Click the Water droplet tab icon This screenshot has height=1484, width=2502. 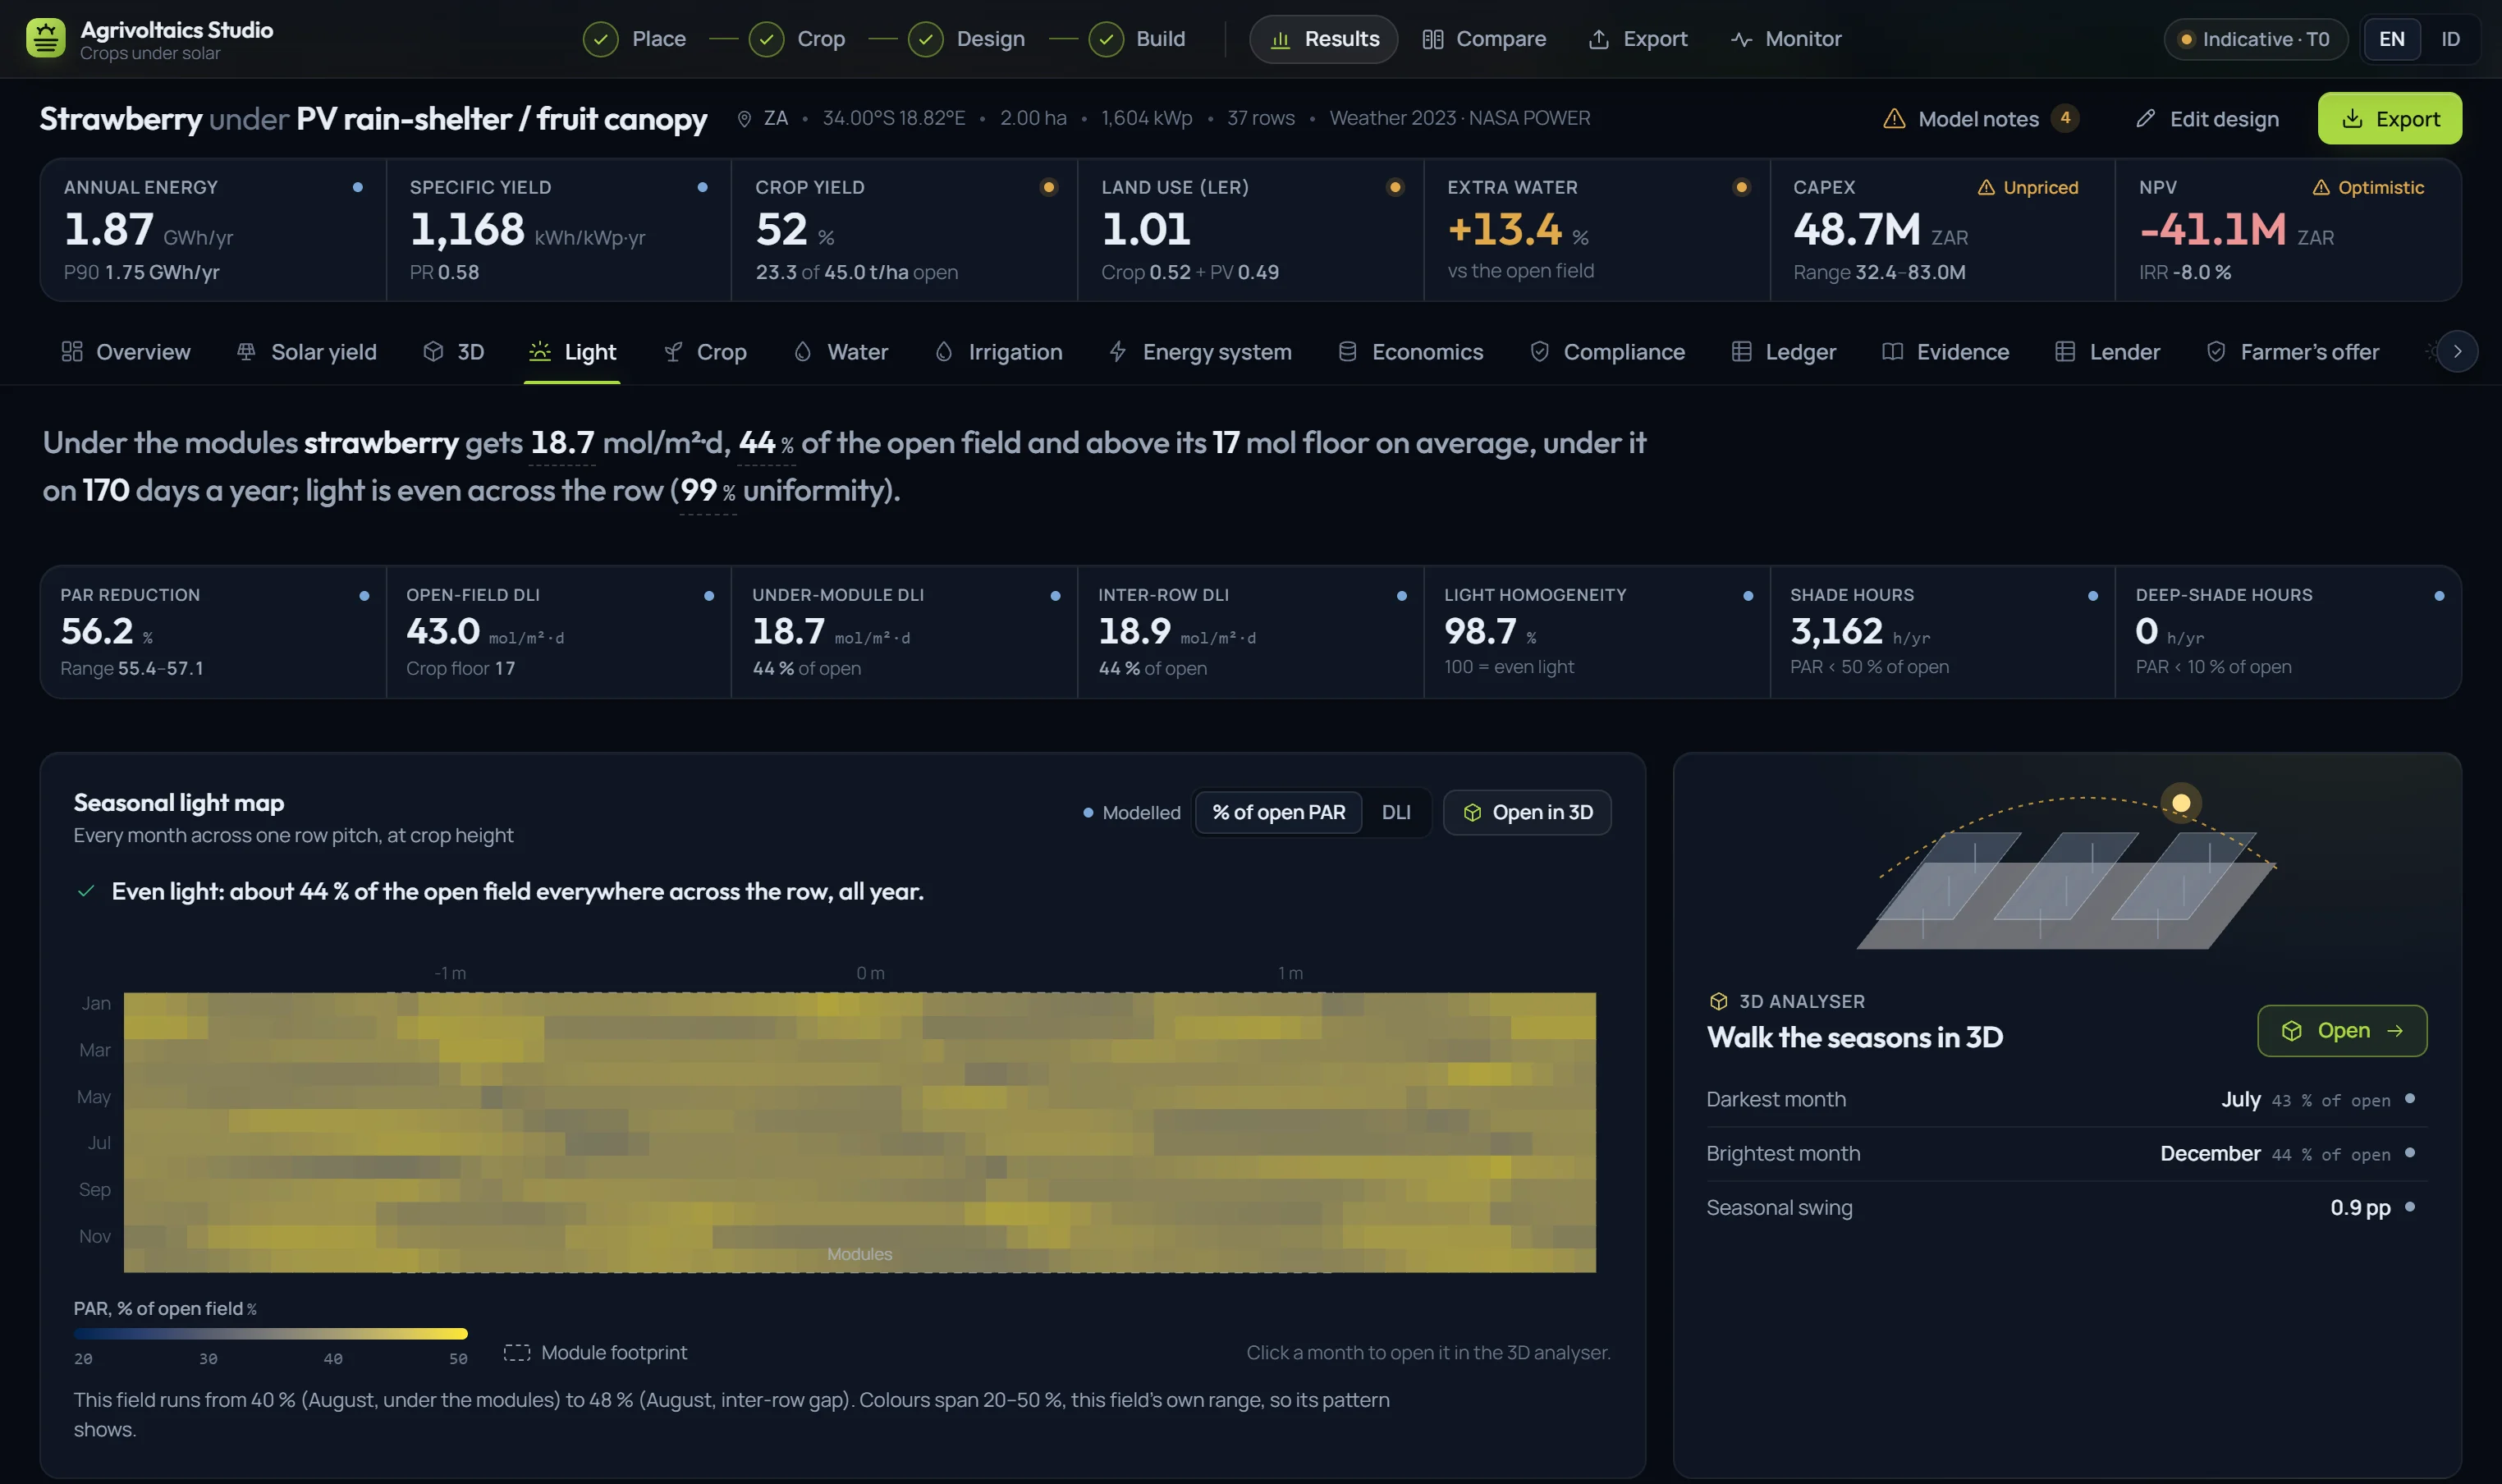tap(802, 352)
